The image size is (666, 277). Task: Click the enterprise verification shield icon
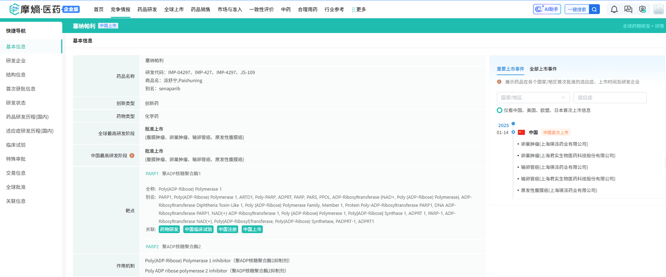click(x=642, y=9)
